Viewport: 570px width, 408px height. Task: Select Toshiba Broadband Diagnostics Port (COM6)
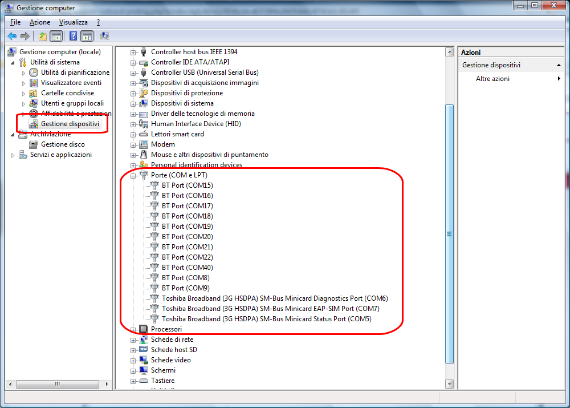click(275, 298)
